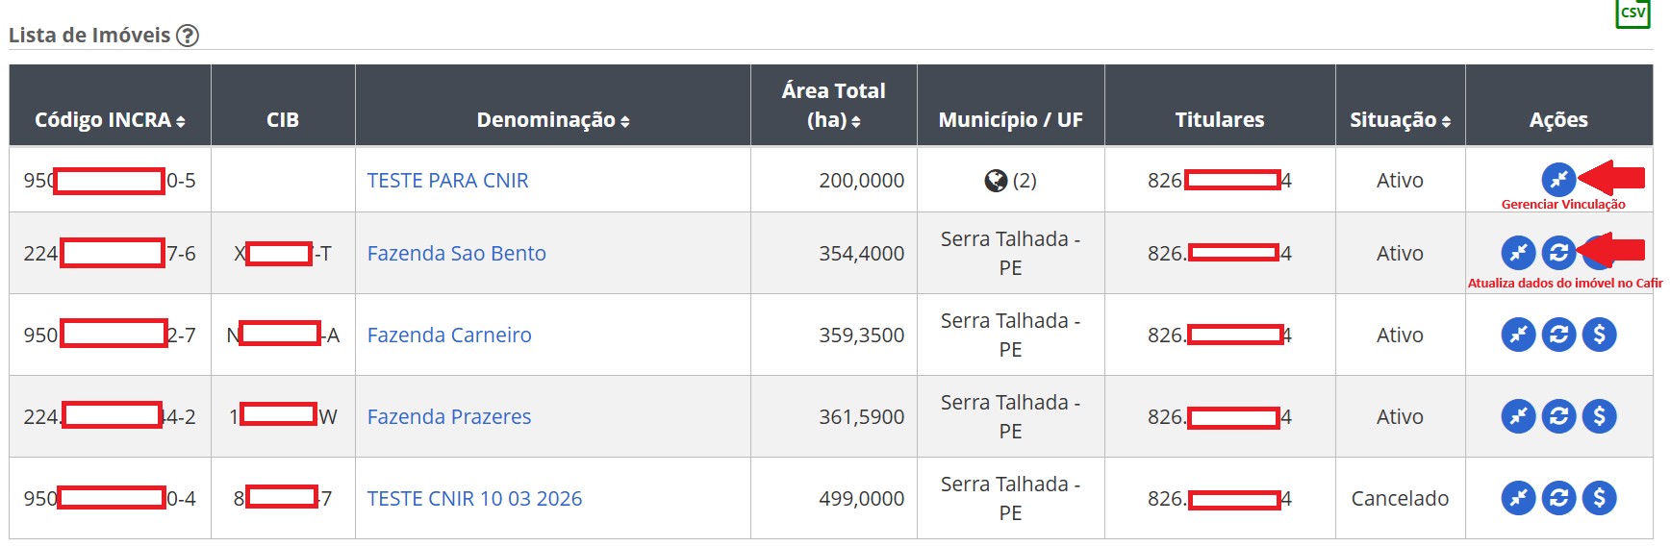Open the Lista de Imóveis help icon
Screen dimensions: 1670x547
188,36
